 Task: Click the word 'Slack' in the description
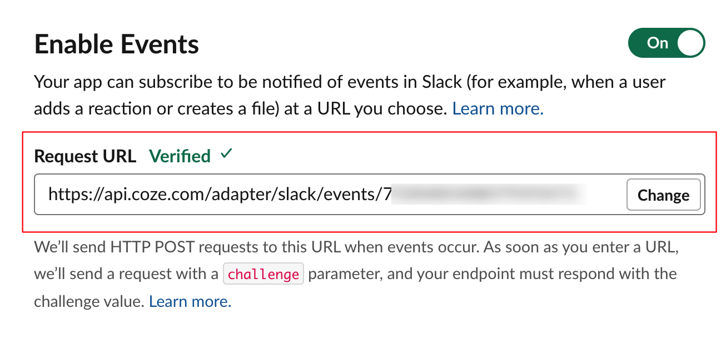pos(442,82)
